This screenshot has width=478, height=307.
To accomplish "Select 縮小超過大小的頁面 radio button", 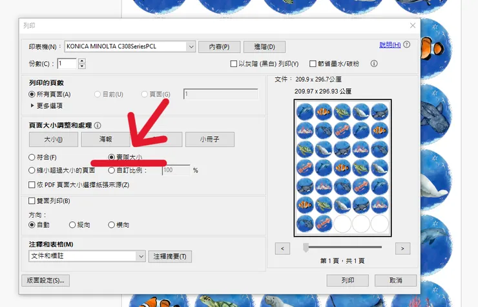I will click(x=32, y=170).
